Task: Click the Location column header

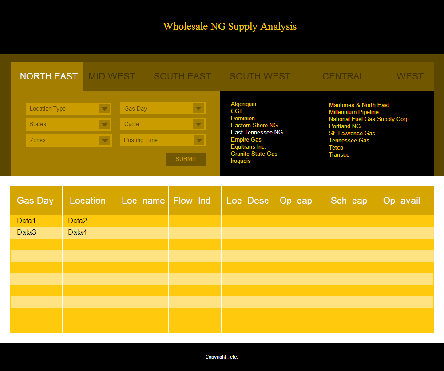Action: click(x=89, y=201)
